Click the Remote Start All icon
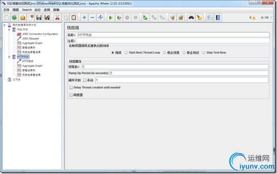The image size is (277, 174). point(145,18)
